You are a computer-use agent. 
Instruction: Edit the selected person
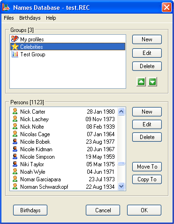pos(147,124)
